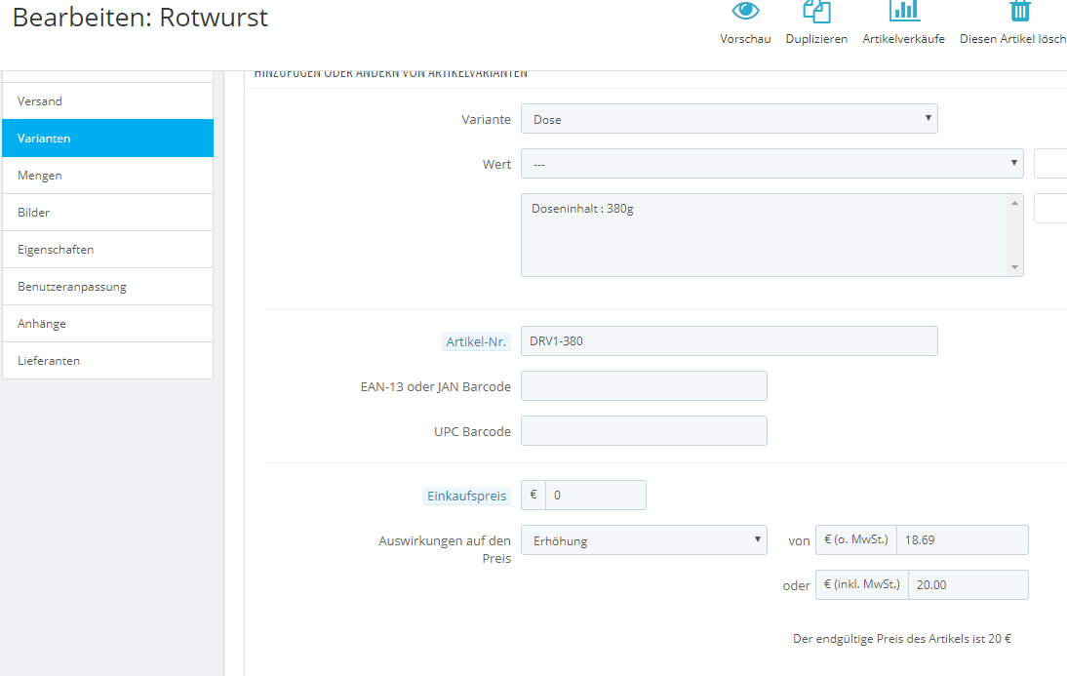
Task: Select the Mengen tab
Action: [x=107, y=176]
